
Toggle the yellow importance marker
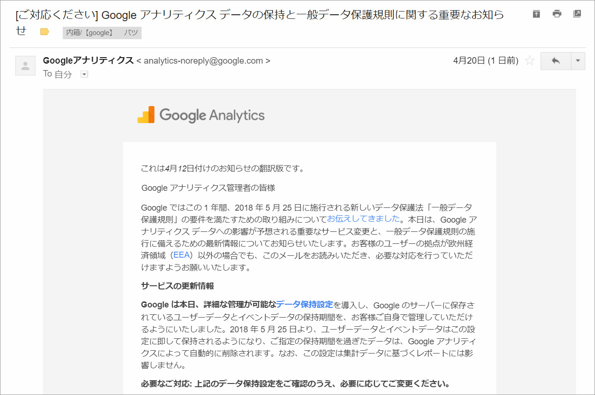(x=44, y=32)
